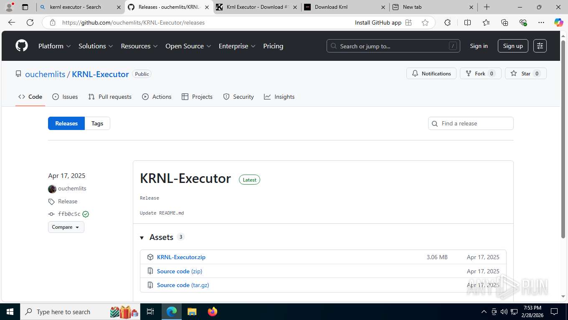Refresh the page with the reload icon
This screenshot has width=568, height=320.
click(x=30, y=22)
